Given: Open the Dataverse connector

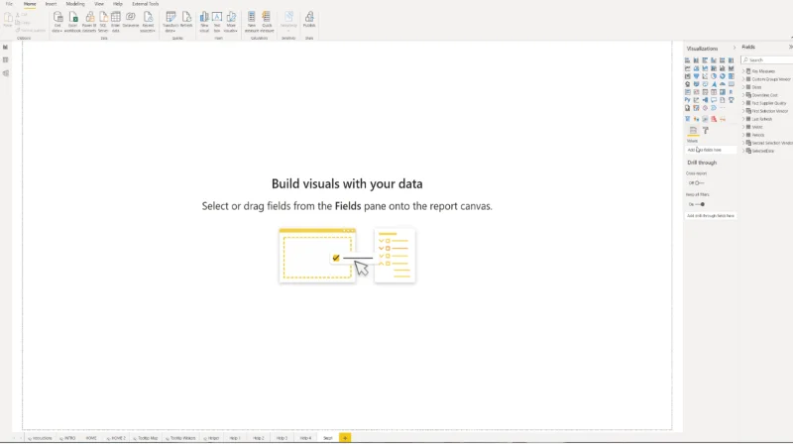Looking at the screenshot, I should (131, 20).
